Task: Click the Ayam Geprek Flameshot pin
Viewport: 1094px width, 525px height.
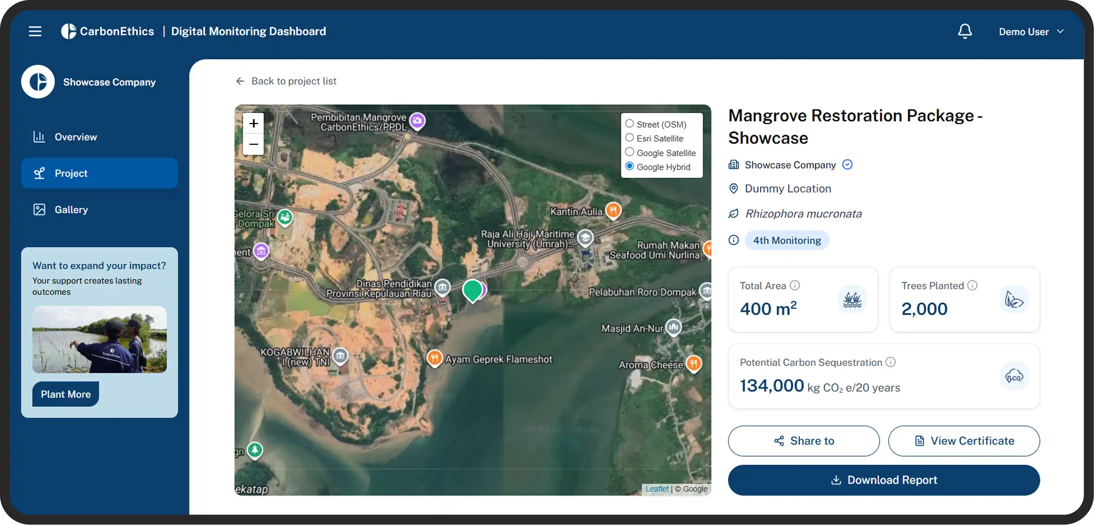Action: pyautogui.click(x=434, y=359)
